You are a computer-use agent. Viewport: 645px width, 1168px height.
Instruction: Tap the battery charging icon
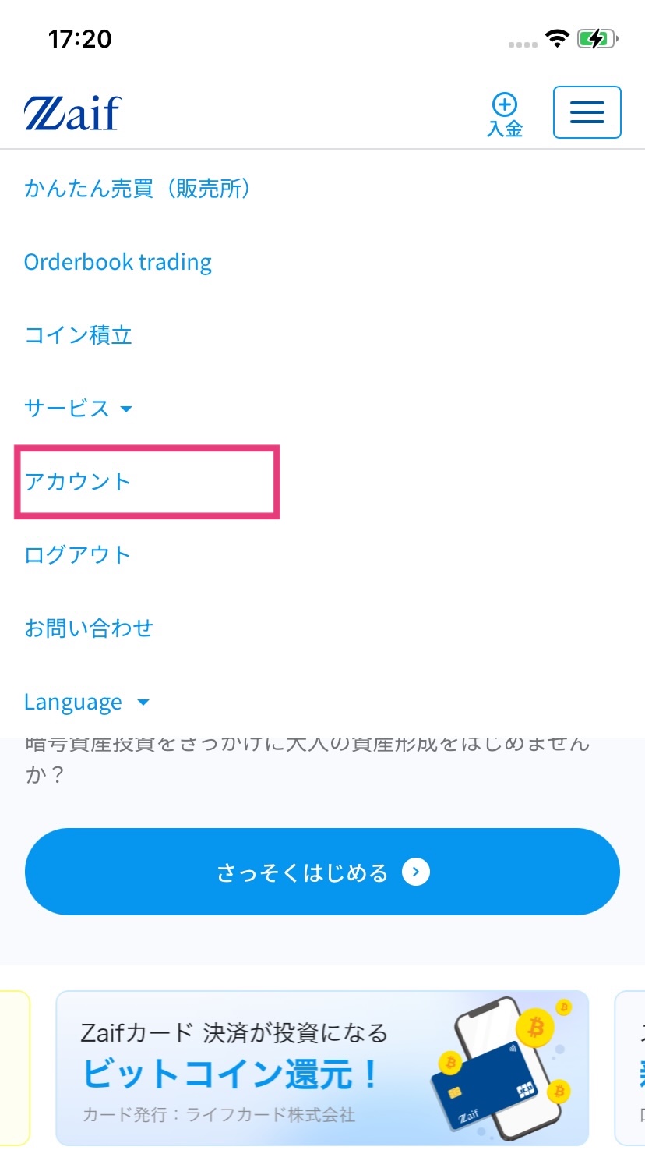click(x=597, y=38)
